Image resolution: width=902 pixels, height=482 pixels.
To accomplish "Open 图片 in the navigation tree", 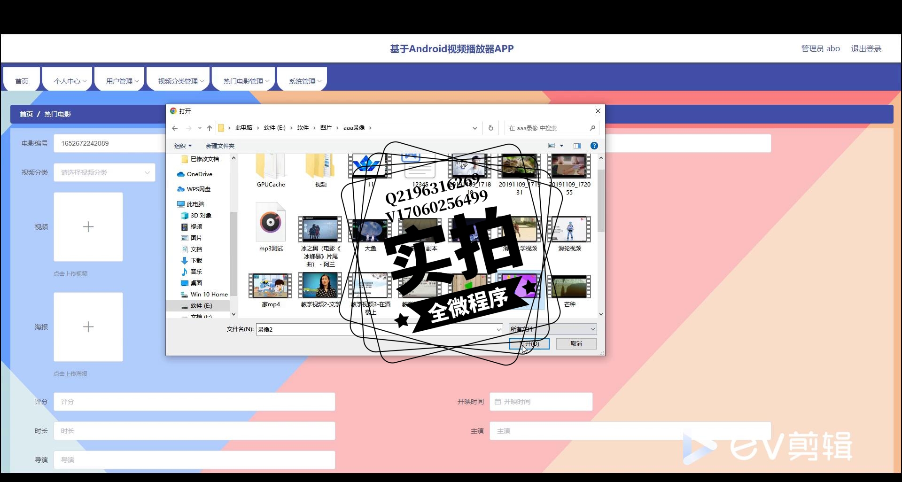I will pos(192,238).
